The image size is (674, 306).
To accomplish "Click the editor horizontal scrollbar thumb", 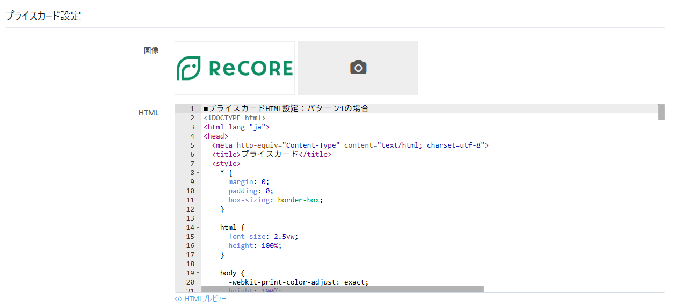I will pos(343,289).
